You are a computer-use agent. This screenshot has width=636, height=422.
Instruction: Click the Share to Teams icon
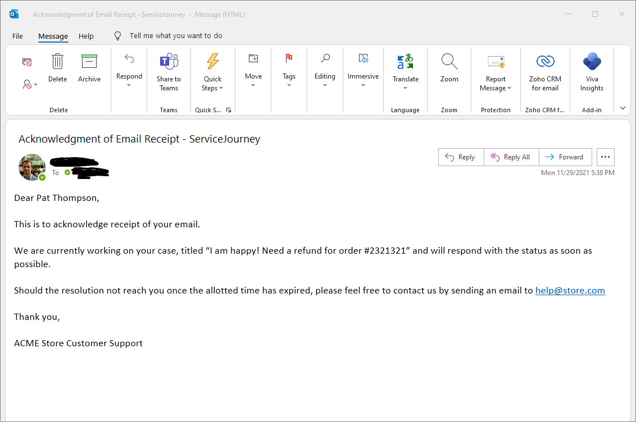pos(169,62)
